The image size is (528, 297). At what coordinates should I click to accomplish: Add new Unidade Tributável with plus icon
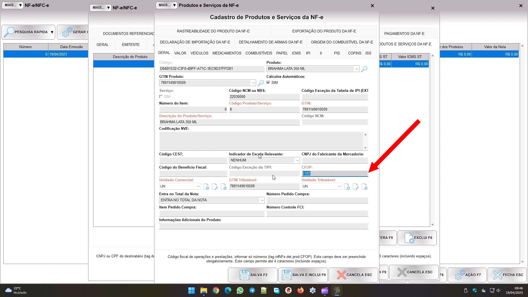pos(347,187)
